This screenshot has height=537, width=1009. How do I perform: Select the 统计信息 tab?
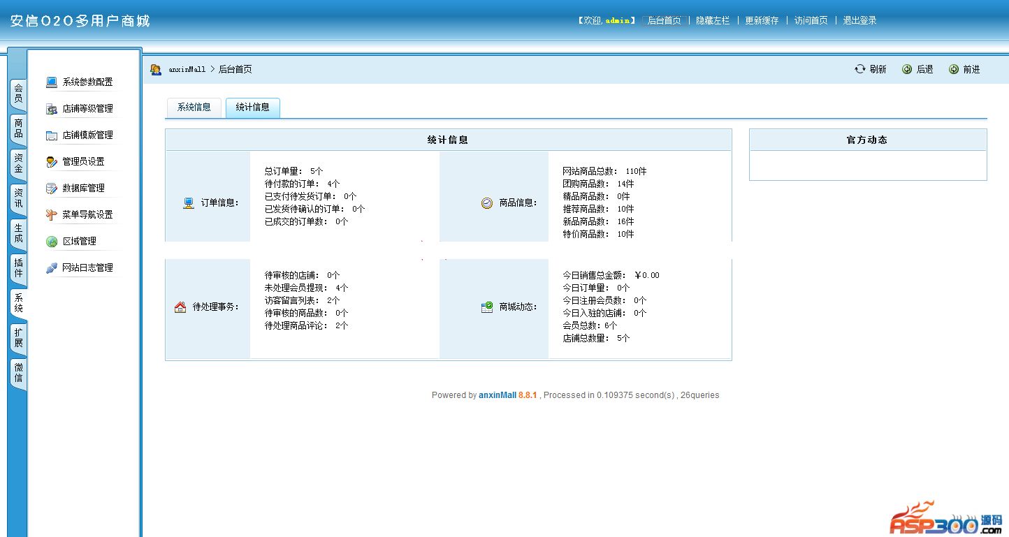(252, 108)
